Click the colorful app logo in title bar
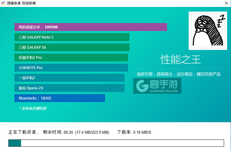This screenshot has height=151, width=231. [x=3, y=3]
